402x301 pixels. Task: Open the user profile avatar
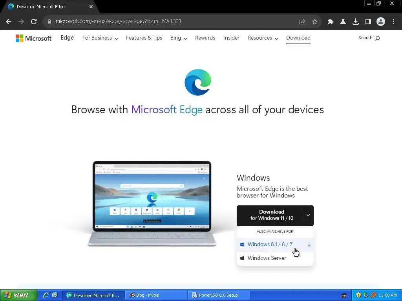click(x=381, y=22)
